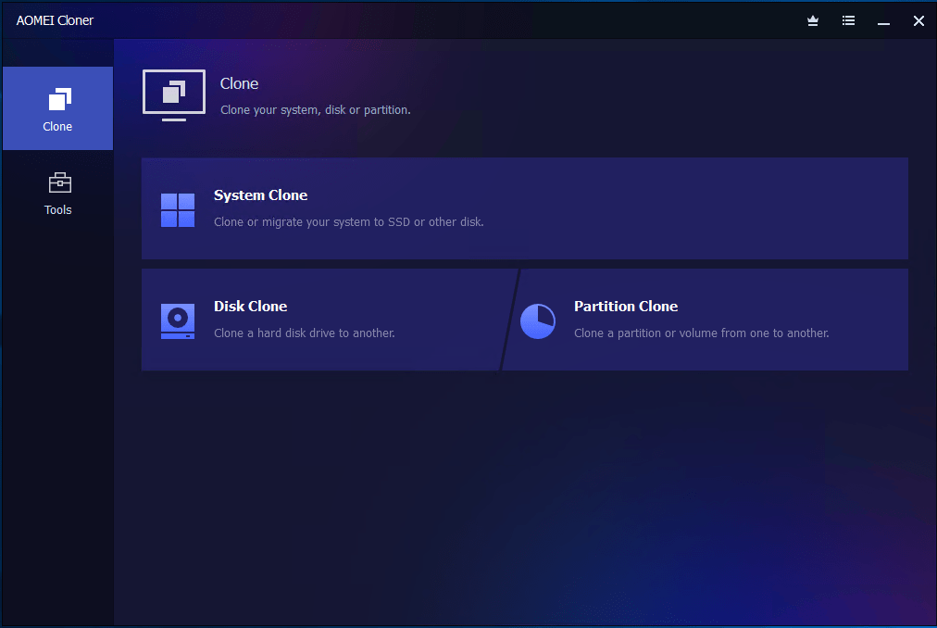Click the Windows logo System Clone icon
The image size is (937, 628).
pyautogui.click(x=178, y=210)
